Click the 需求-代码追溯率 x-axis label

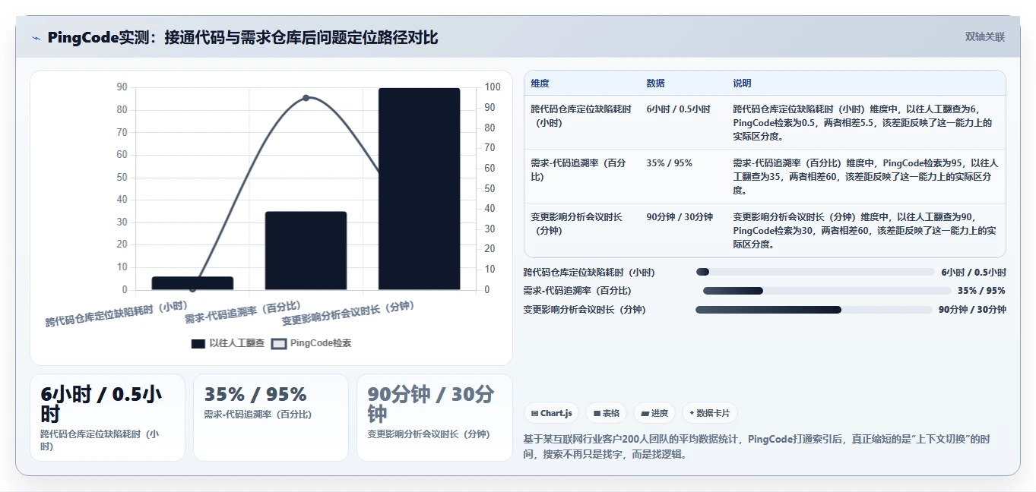[242, 312]
